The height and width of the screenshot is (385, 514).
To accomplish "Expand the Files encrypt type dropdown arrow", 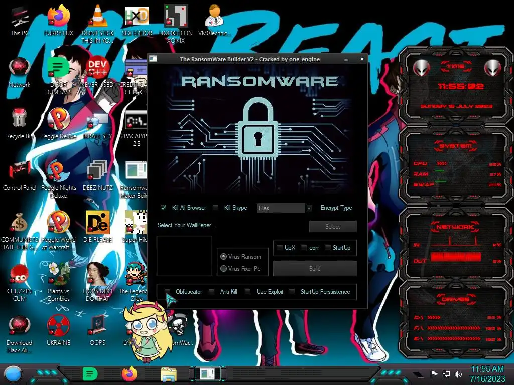I will tap(309, 208).
